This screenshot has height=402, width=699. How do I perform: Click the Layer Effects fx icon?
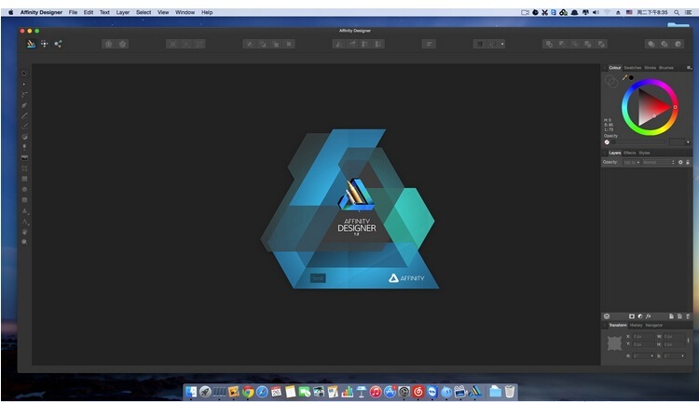point(649,316)
